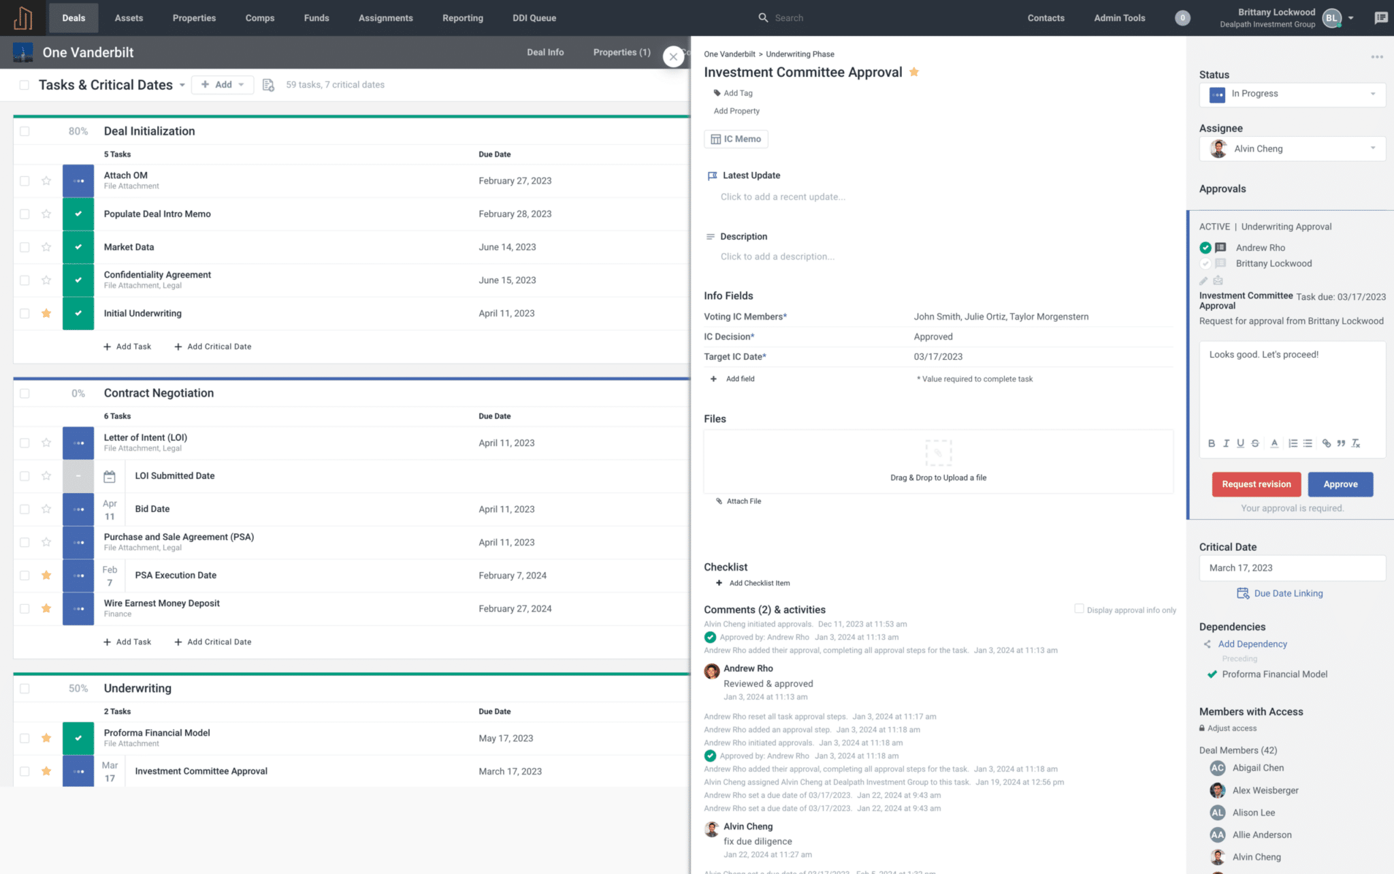
Task: Open the Reporting menu in the top bar
Action: coord(462,18)
